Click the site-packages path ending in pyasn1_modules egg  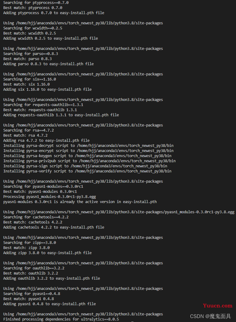coord(125,212)
